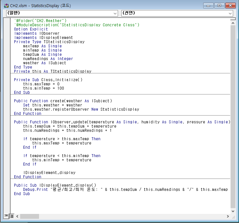Click 'this.minTemp = temperature' line
This screenshot has height=223, width=239.
pos(62,160)
